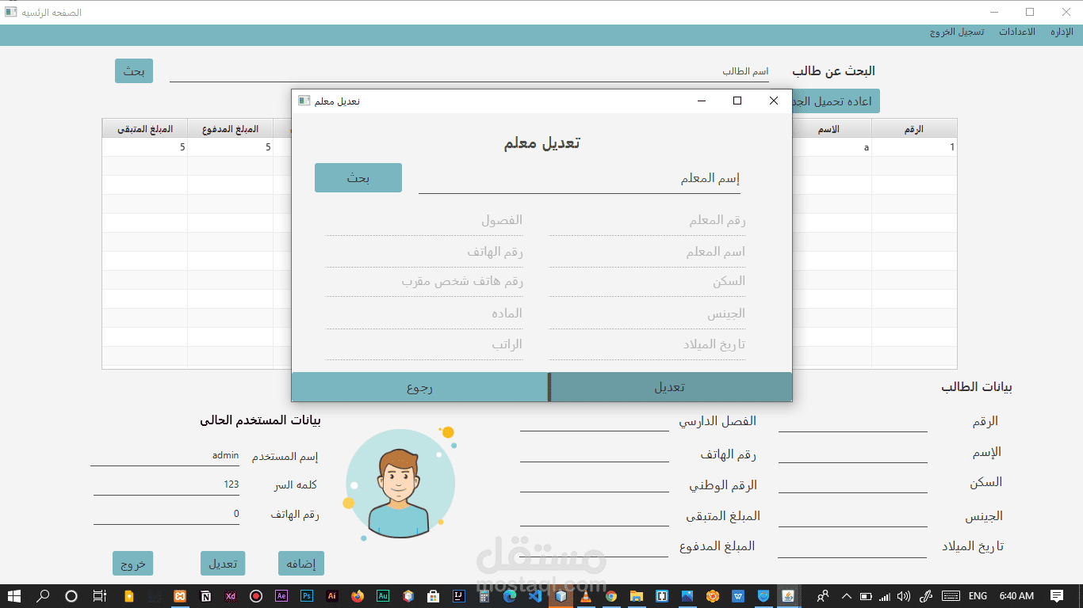The height and width of the screenshot is (608, 1083).
Task: Open VLC media player taskbar icon
Action: coord(586,596)
